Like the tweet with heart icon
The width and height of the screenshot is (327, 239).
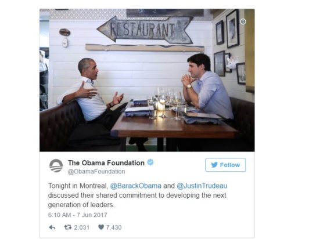click(101, 227)
